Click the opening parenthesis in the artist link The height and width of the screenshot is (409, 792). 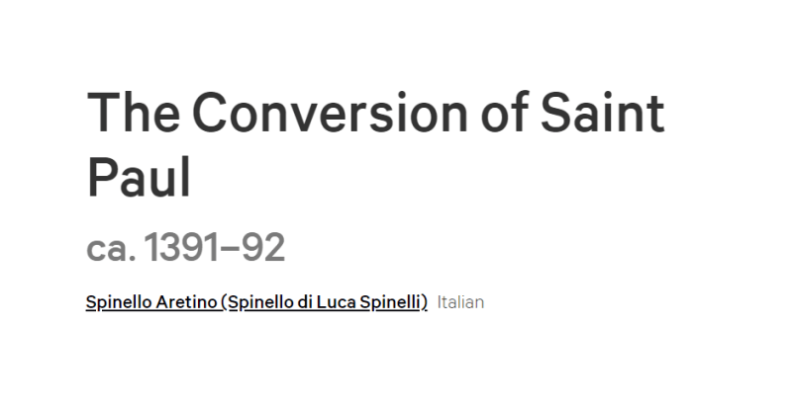click(x=224, y=302)
